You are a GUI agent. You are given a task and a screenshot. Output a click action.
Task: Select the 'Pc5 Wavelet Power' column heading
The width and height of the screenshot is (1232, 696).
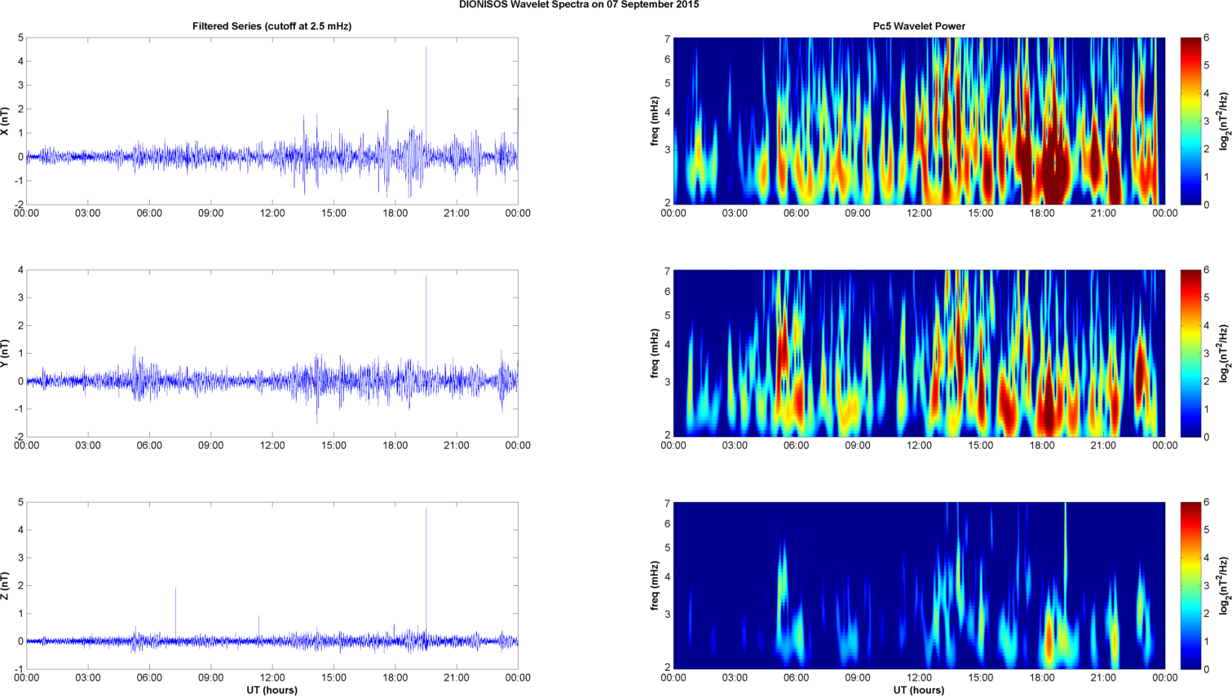pos(919,26)
